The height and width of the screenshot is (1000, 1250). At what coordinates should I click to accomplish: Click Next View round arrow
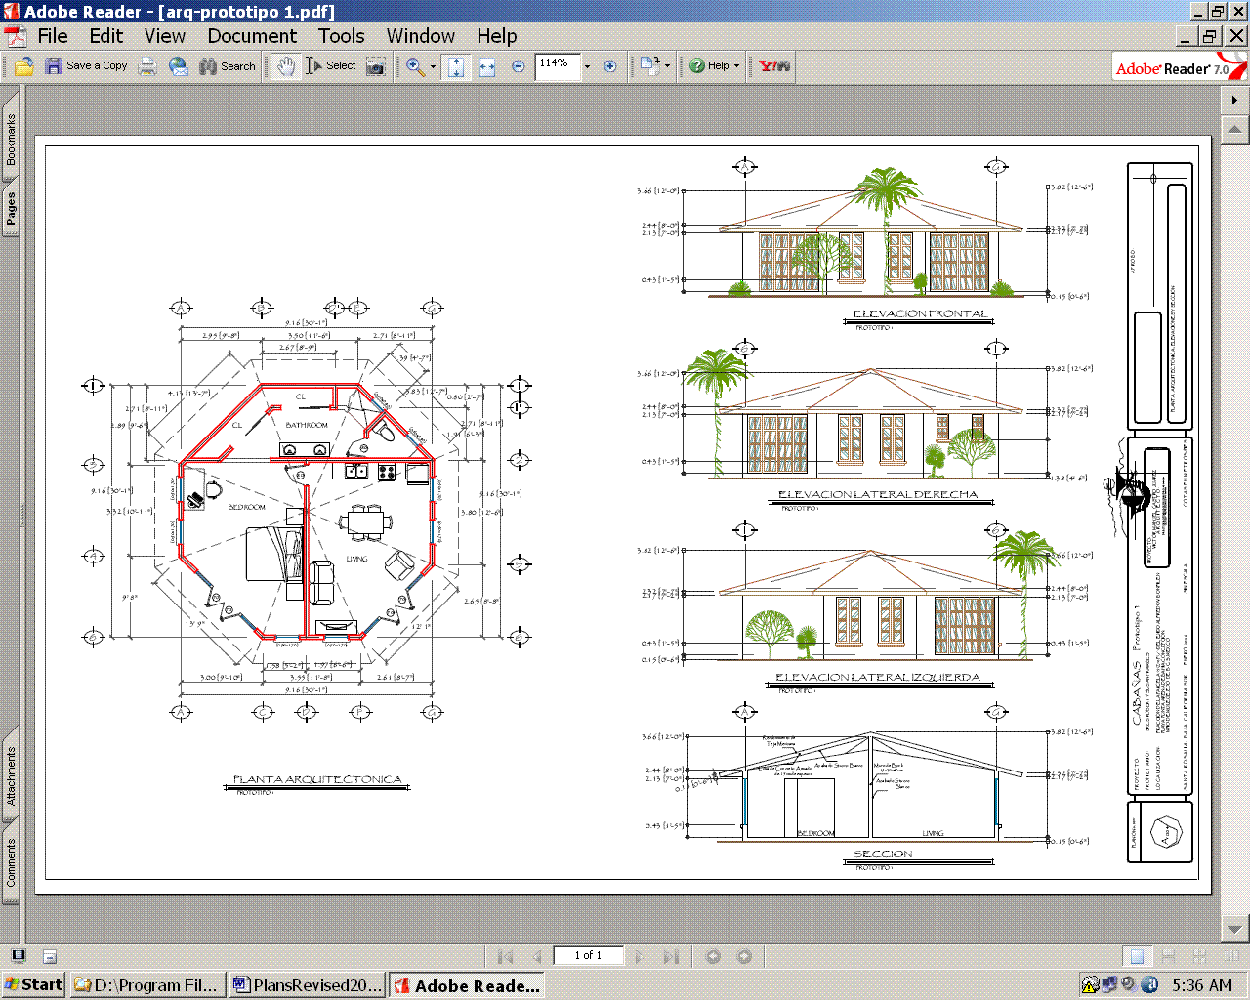(x=744, y=956)
